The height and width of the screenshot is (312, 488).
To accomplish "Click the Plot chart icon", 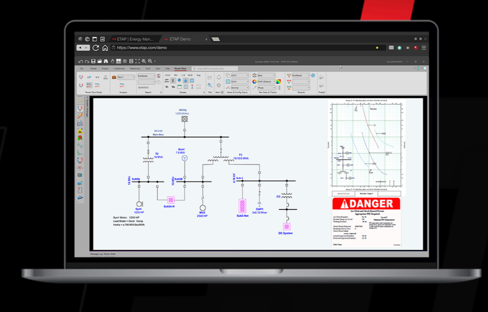I will click(210, 77).
